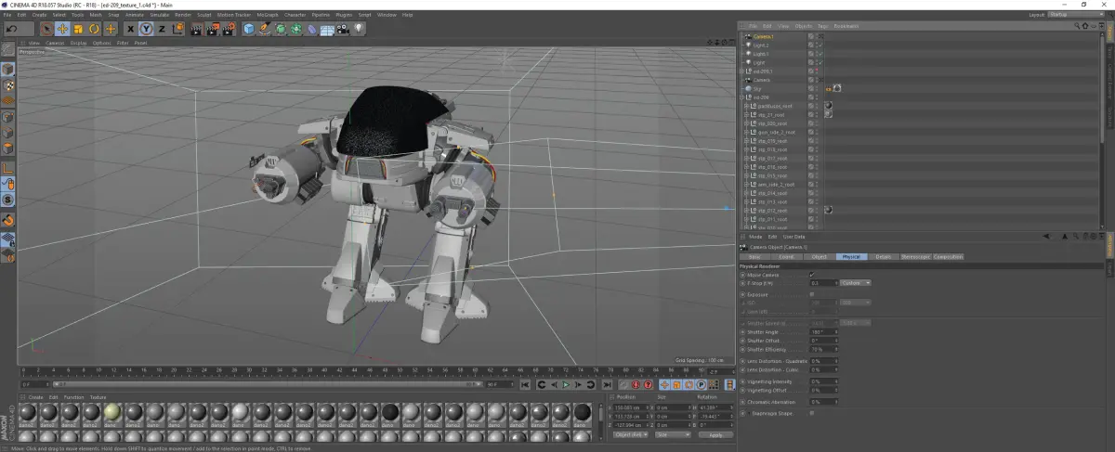Image resolution: width=1115 pixels, height=452 pixels.
Task: Select the Scale tool
Action: coord(78,29)
